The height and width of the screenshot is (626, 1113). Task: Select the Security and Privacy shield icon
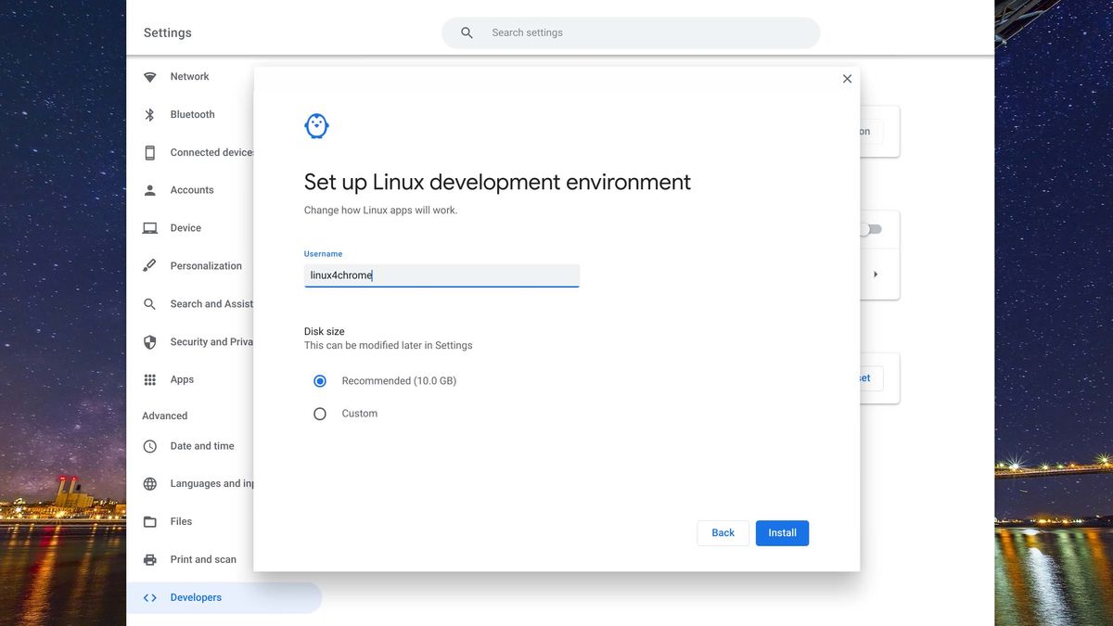point(149,341)
